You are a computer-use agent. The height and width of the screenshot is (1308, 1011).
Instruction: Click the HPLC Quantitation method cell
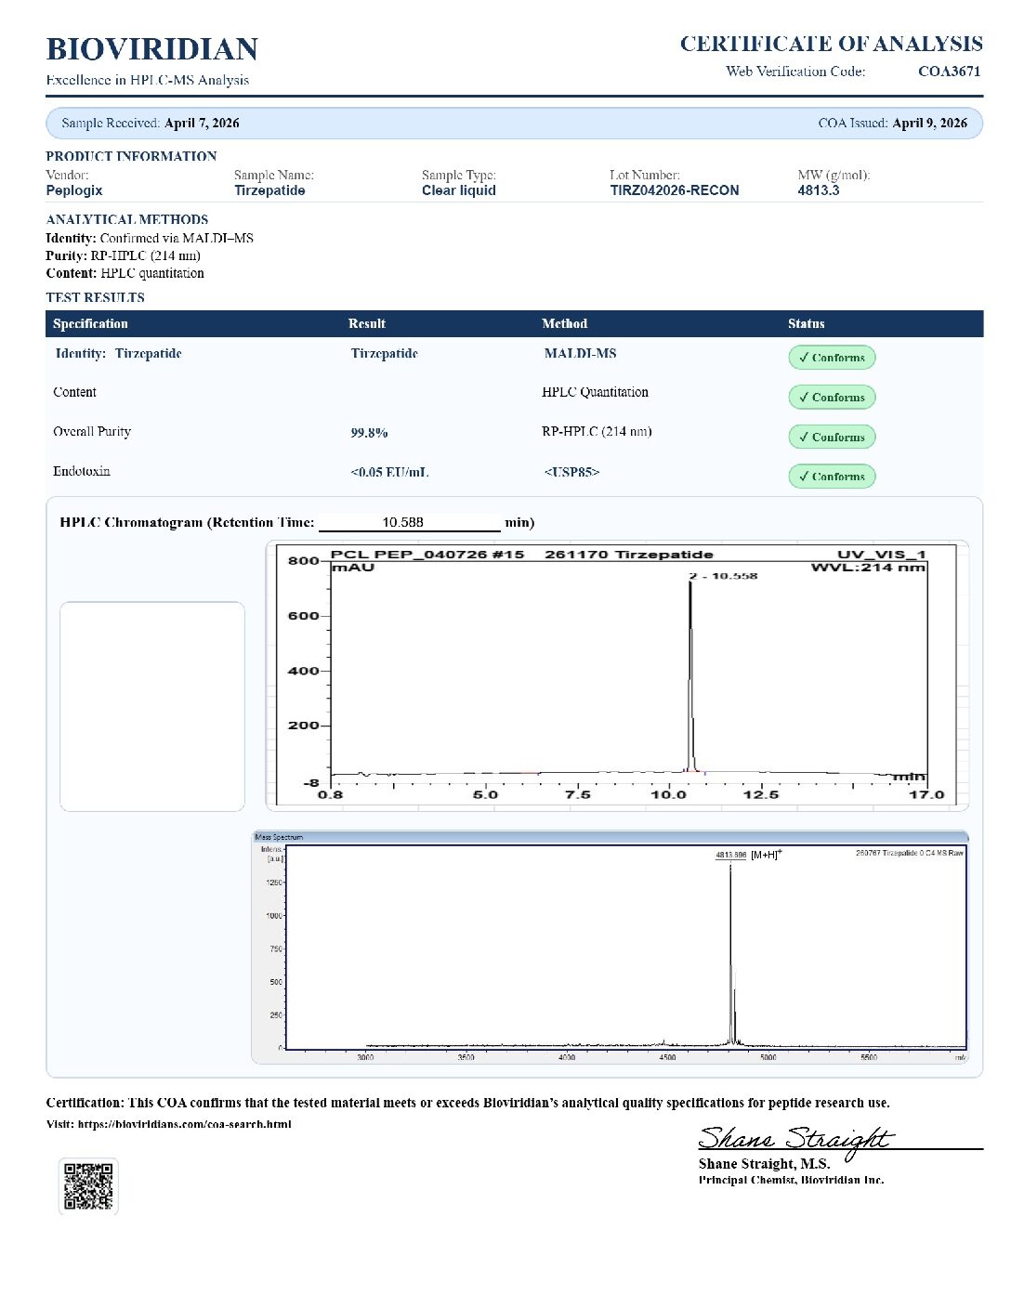tap(595, 392)
